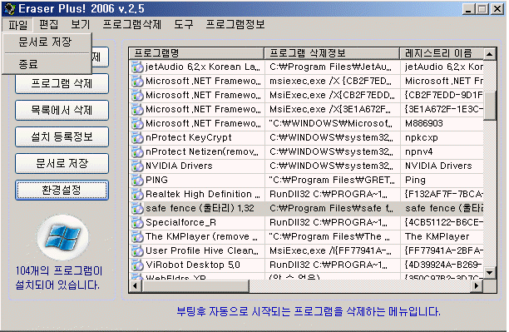Click the vertical scrollbar thumb

point(490,106)
